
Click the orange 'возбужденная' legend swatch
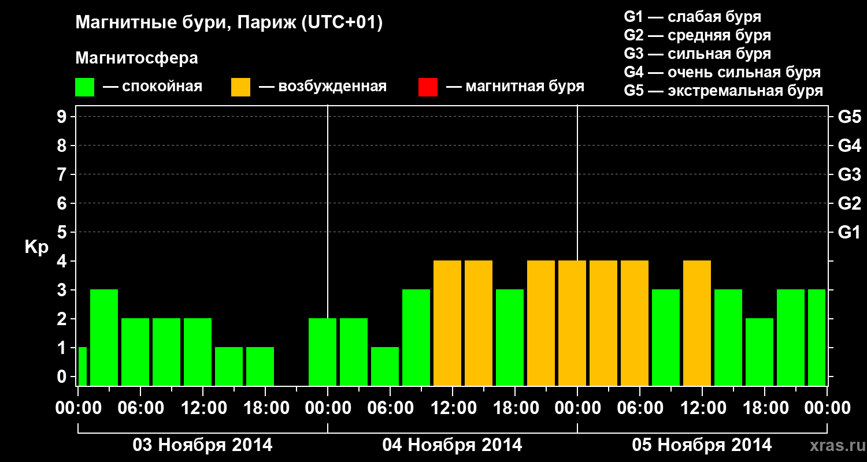(x=241, y=87)
